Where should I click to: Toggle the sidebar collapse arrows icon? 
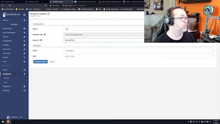coord(24,15)
